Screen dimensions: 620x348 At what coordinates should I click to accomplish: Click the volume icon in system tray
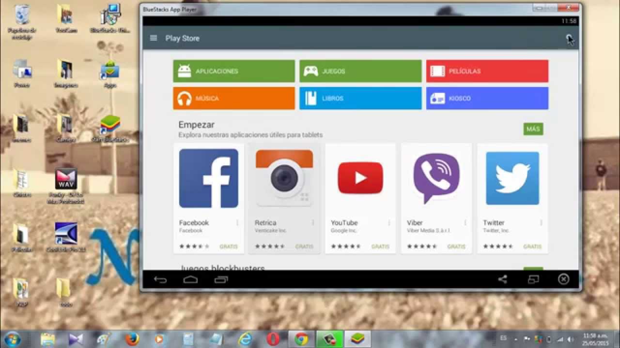click(571, 339)
